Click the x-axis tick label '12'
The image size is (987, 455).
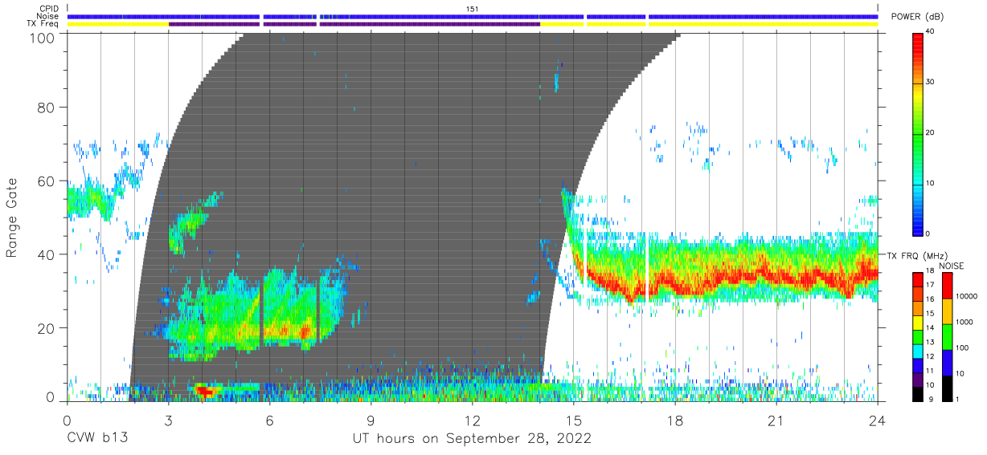[473, 420]
